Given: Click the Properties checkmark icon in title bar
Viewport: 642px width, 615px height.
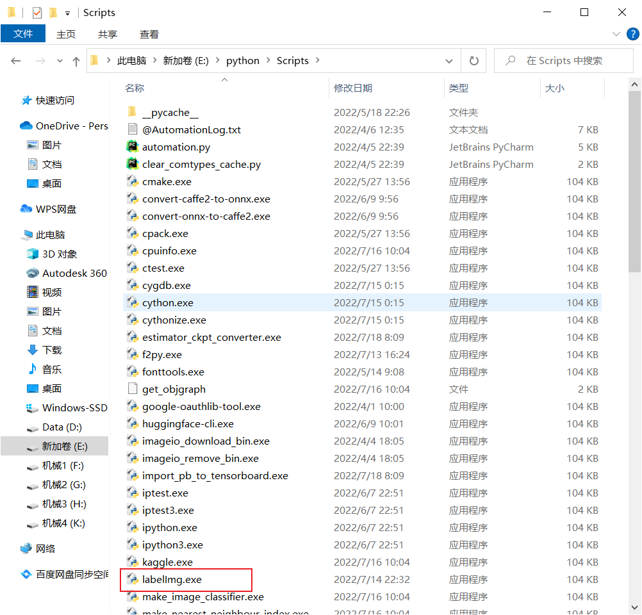Looking at the screenshot, I should click(37, 13).
